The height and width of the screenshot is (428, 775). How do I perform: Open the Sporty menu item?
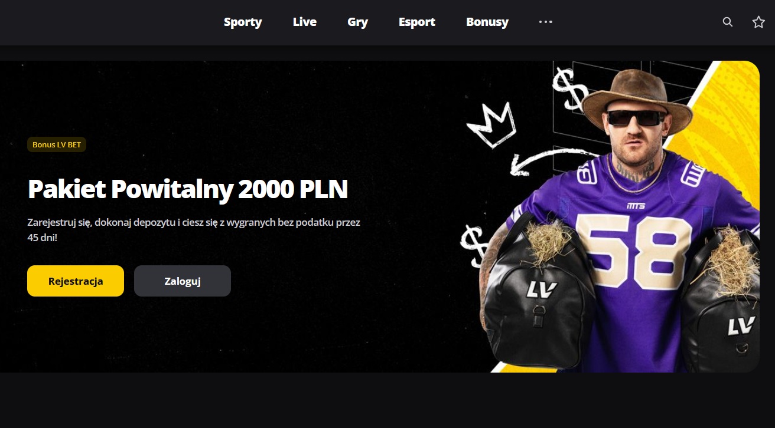click(243, 22)
